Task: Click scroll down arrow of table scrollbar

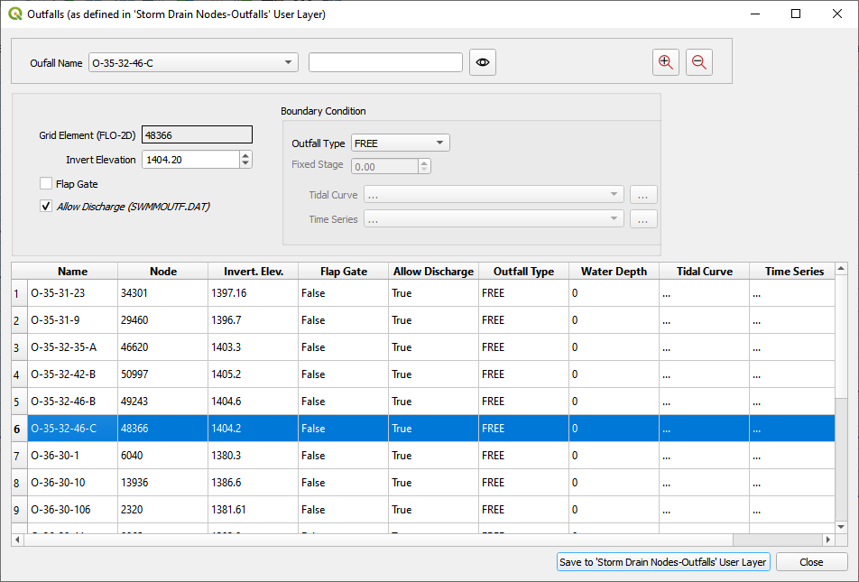Action: (x=841, y=526)
